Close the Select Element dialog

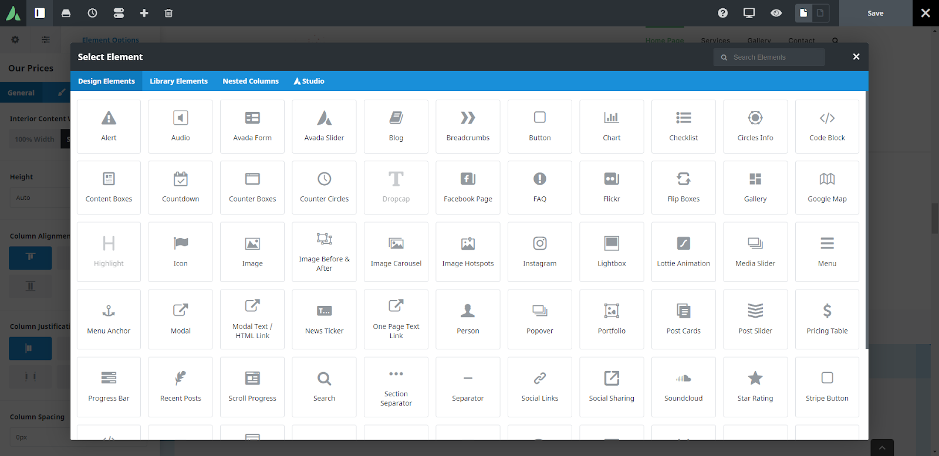tap(856, 57)
